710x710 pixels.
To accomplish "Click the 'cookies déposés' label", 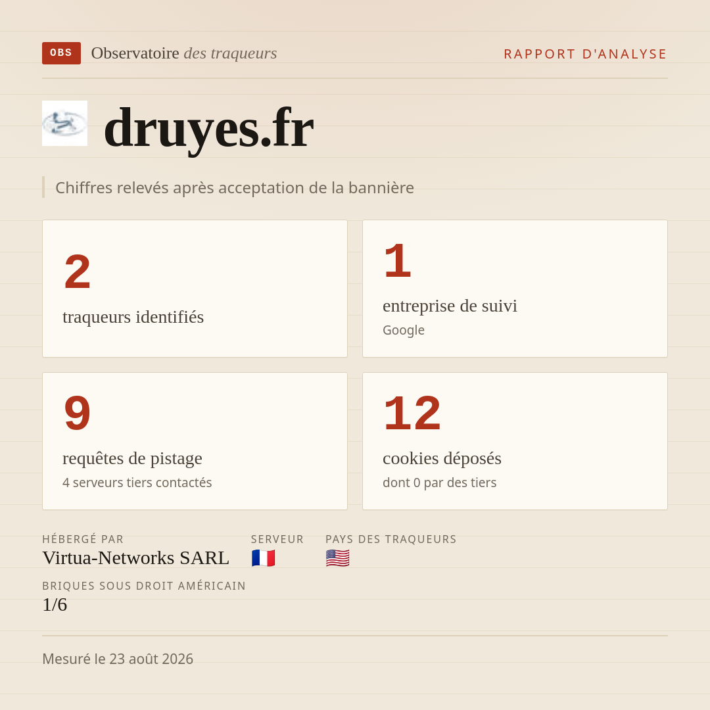I will 442,458.
